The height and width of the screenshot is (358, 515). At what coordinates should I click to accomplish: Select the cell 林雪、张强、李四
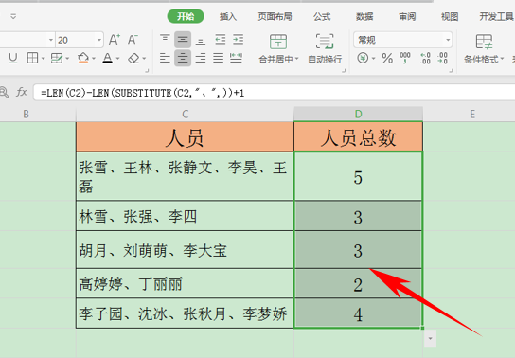coord(185,216)
